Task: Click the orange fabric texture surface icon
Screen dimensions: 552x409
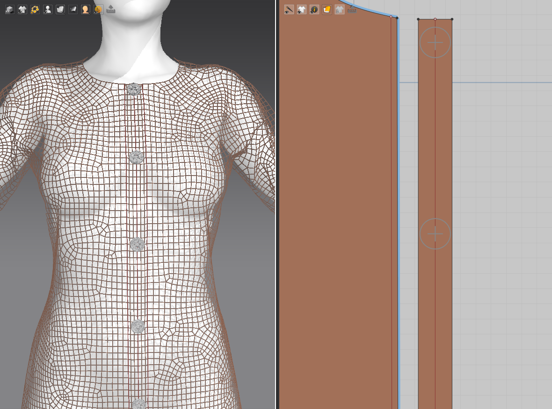Action: coord(327,9)
